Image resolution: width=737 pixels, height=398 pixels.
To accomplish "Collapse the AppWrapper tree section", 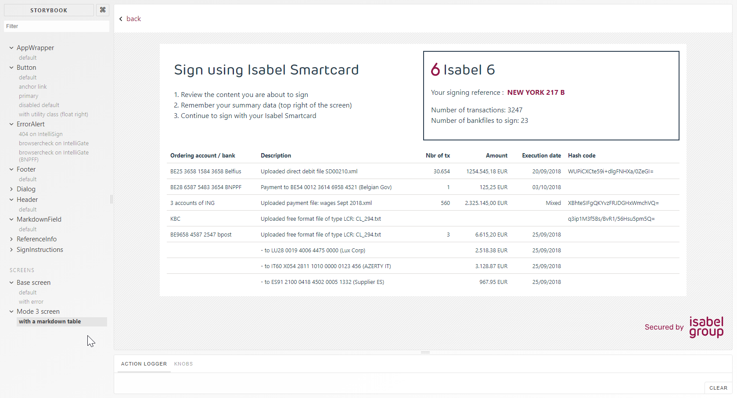I will tap(11, 48).
